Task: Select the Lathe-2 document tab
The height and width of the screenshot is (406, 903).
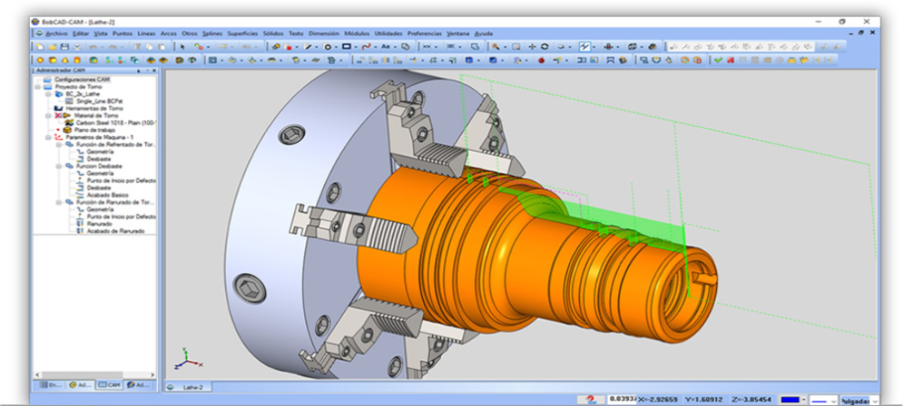Action: click(193, 386)
